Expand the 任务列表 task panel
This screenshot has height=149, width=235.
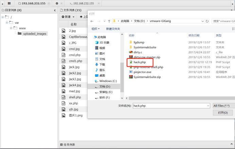[232, 144]
